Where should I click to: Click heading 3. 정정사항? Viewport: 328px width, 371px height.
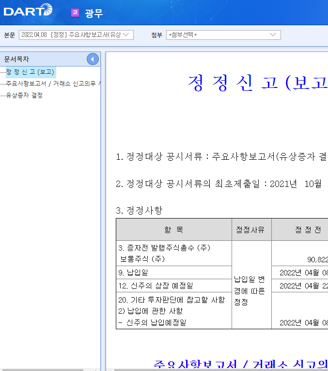(139, 210)
